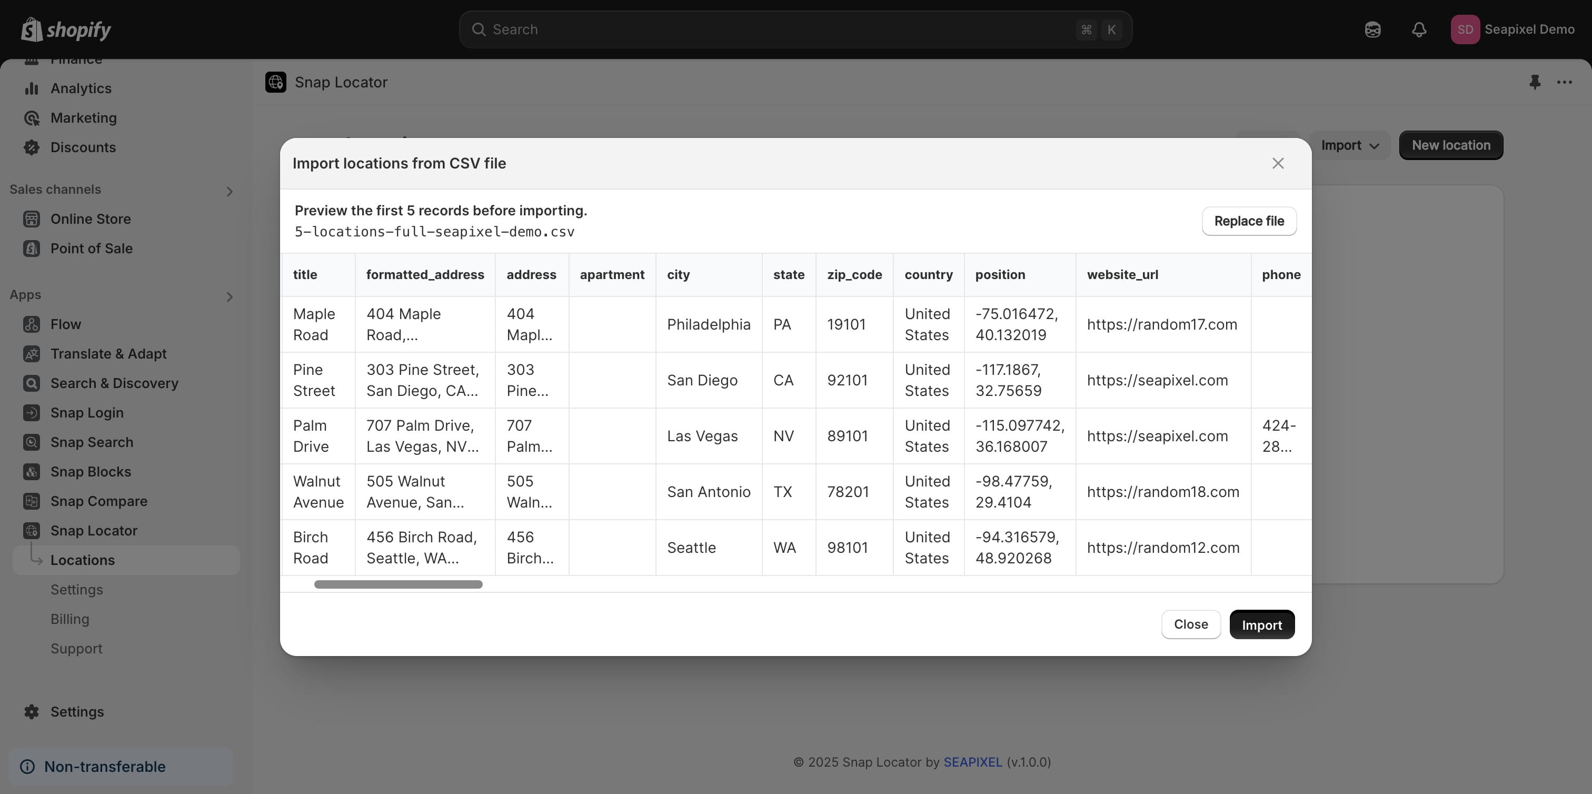Open the three-dot more actions menu
Screen dimensions: 1592x794
1564,82
